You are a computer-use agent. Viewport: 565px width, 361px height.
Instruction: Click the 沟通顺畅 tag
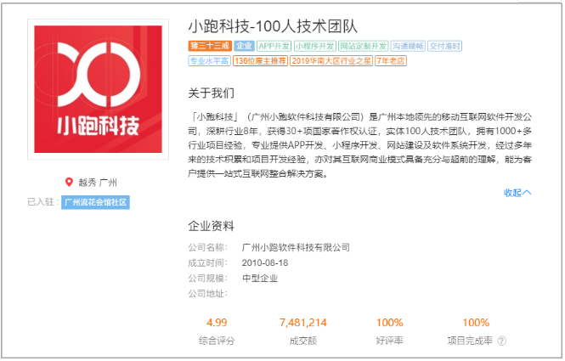[409, 46]
